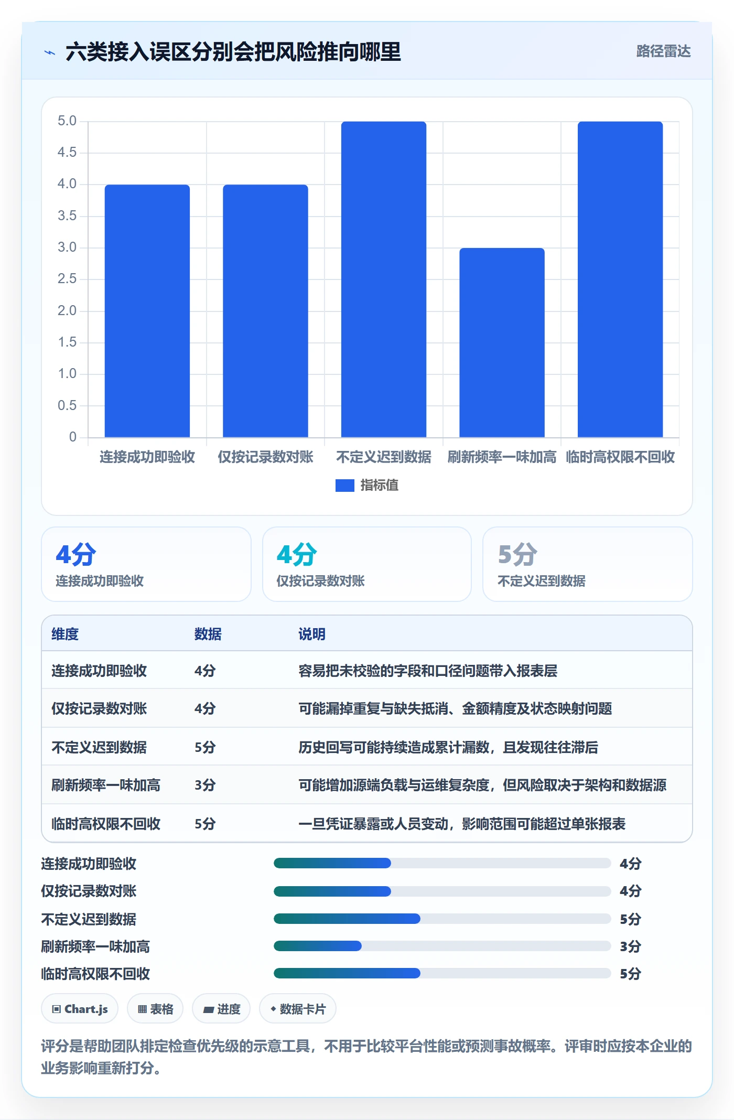
Task: Click the 2.5 y-axis tick label
Action: click(67, 279)
